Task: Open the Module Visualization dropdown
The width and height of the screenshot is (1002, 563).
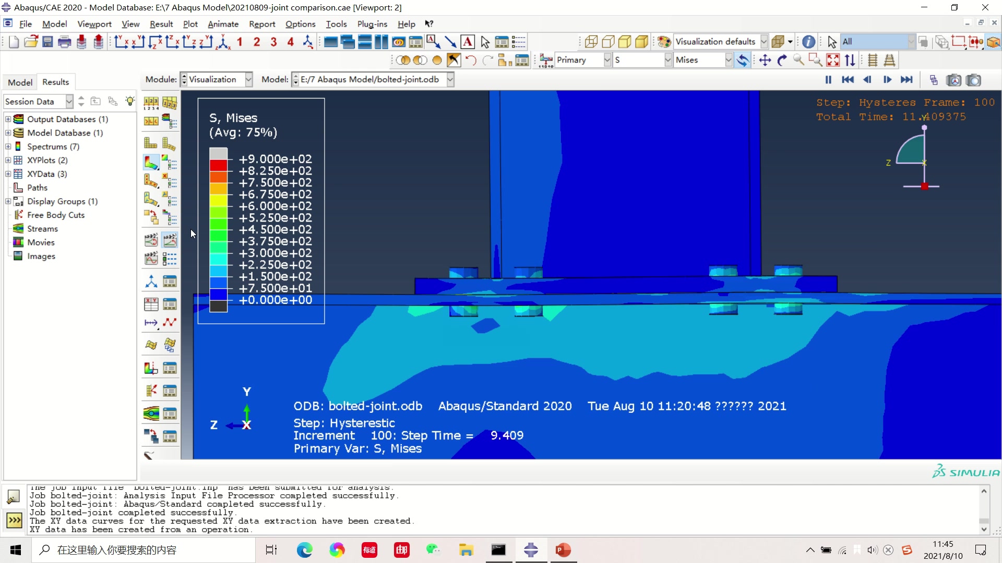Action: (248, 79)
